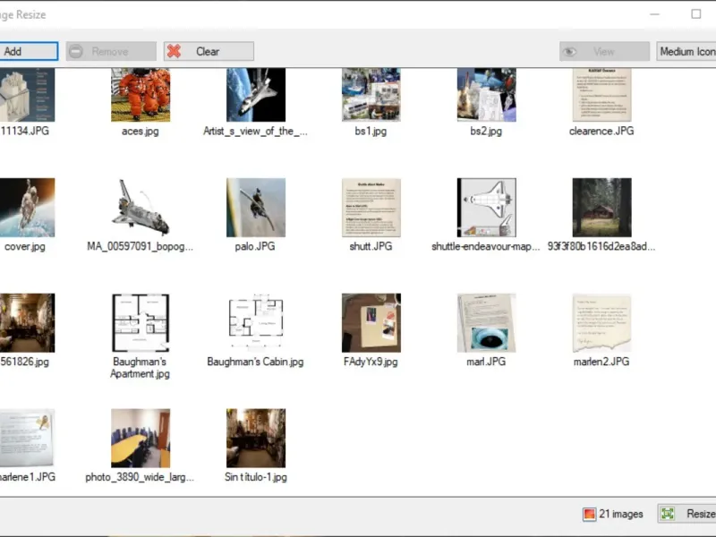Select the FAdyYx9.jpg thumbnail
The width and height of the screenshot is (716, 537).
tap(371, 323)
